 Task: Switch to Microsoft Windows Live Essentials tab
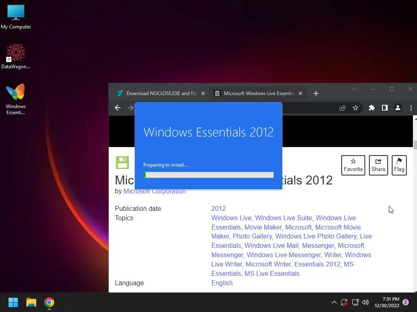tap(258, 93)
